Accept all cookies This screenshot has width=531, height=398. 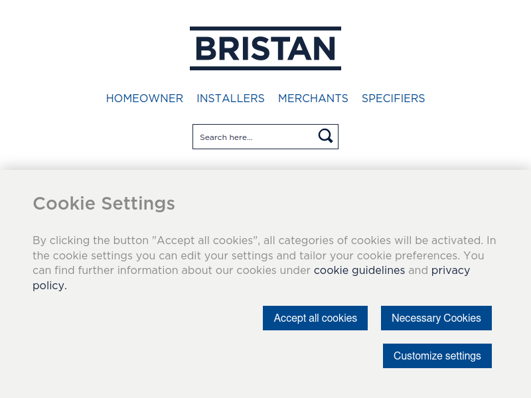[315, 318]
